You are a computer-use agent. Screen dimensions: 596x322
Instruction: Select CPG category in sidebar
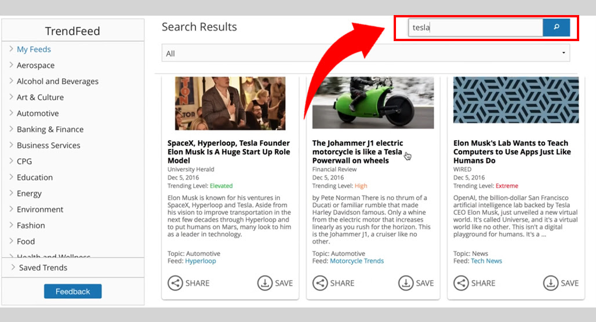24,161
